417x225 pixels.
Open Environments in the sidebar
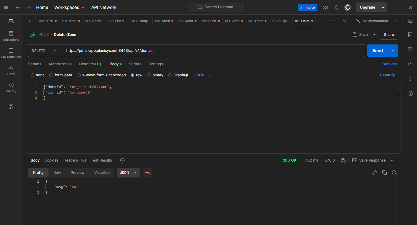coord(11,53)
